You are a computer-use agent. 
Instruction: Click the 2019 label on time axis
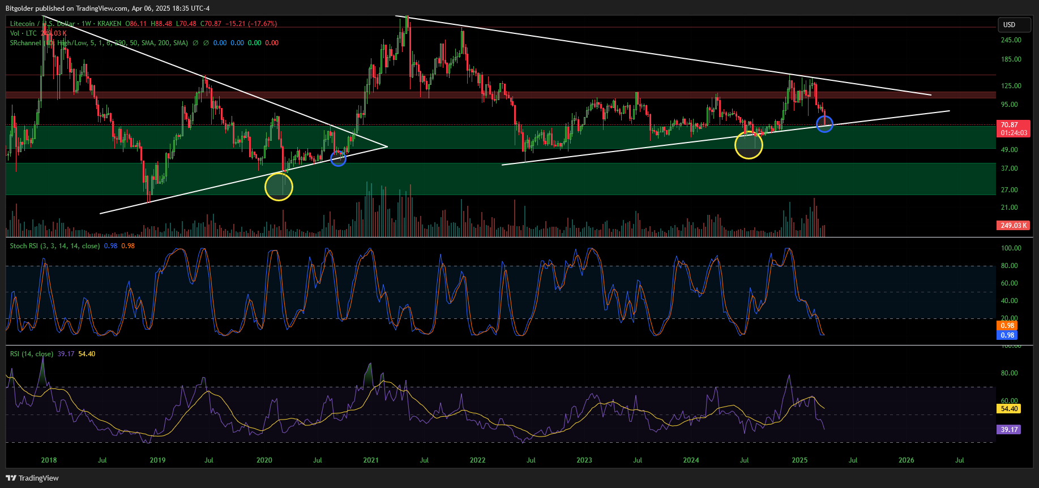pos(157,460)
